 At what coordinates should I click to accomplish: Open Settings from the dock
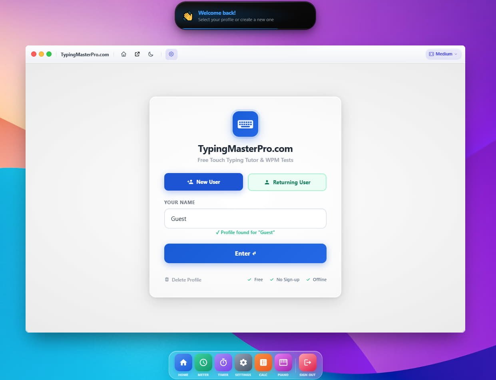point(243,362)
